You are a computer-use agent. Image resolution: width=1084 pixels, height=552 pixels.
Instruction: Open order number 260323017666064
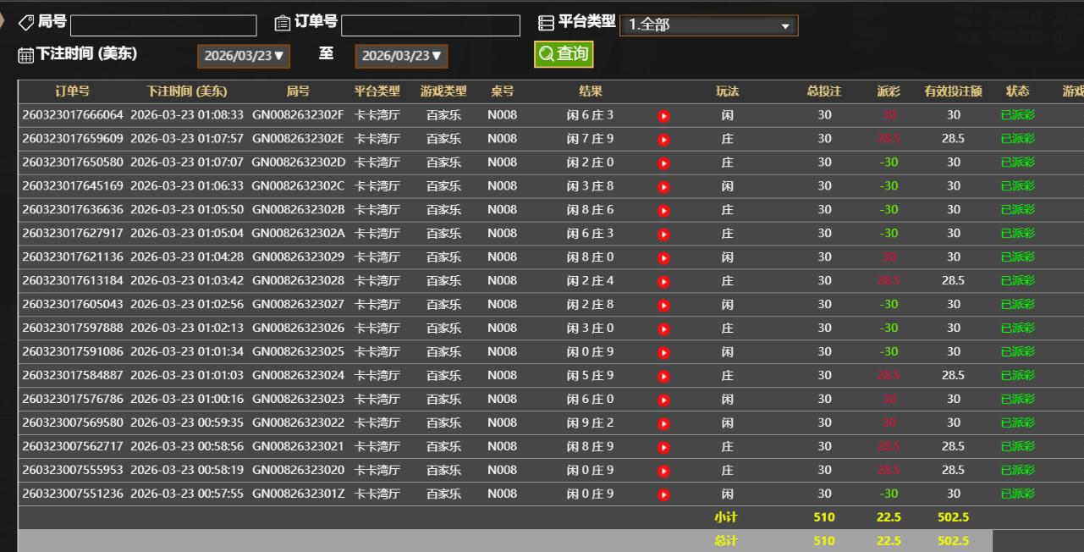(x=73, y=115)
